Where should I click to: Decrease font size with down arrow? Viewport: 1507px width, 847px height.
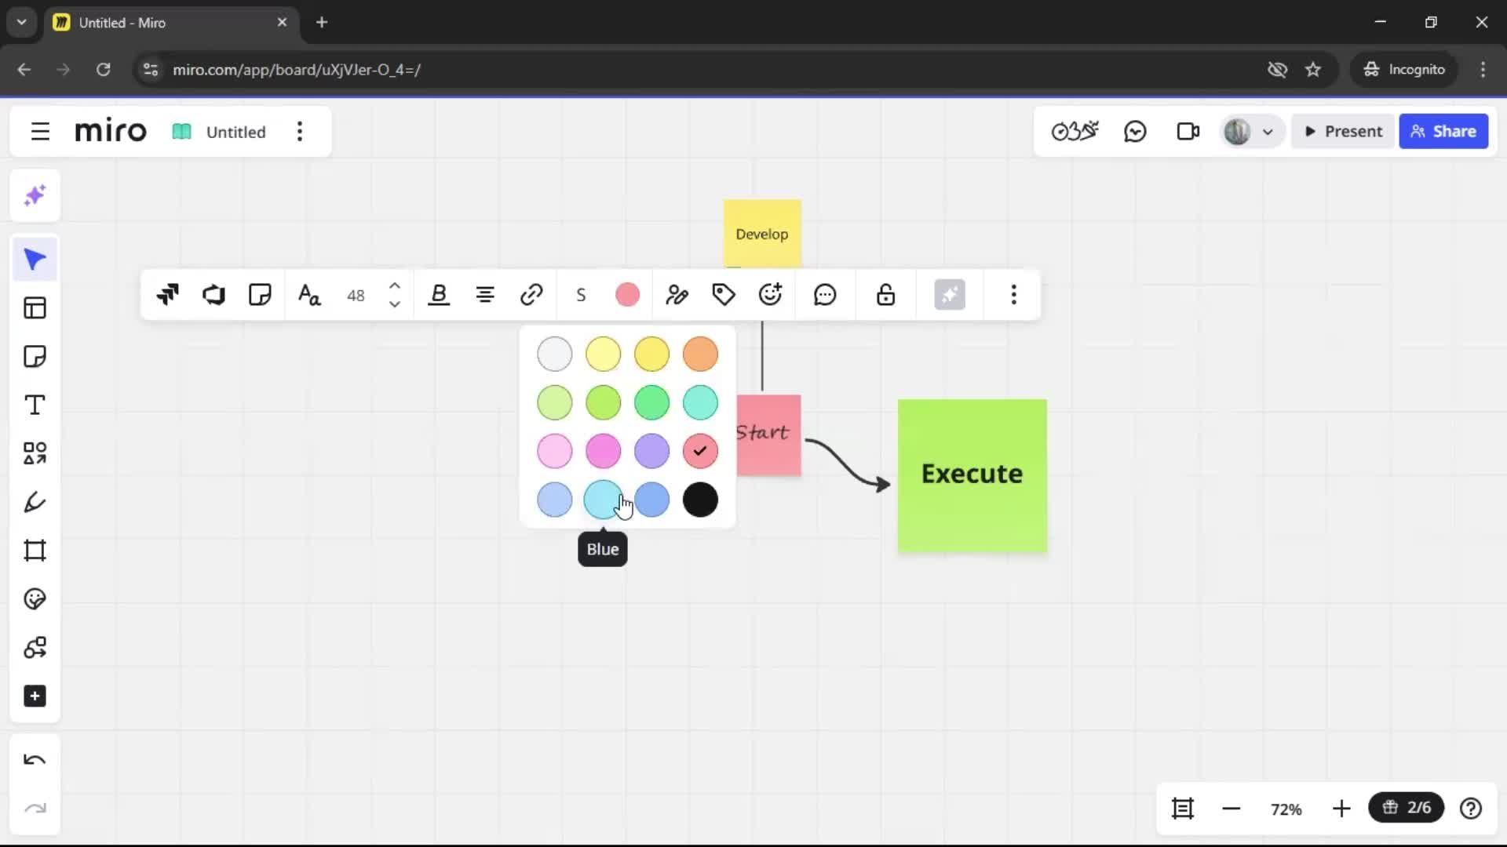pyautogui.click(x=395, y=304)
